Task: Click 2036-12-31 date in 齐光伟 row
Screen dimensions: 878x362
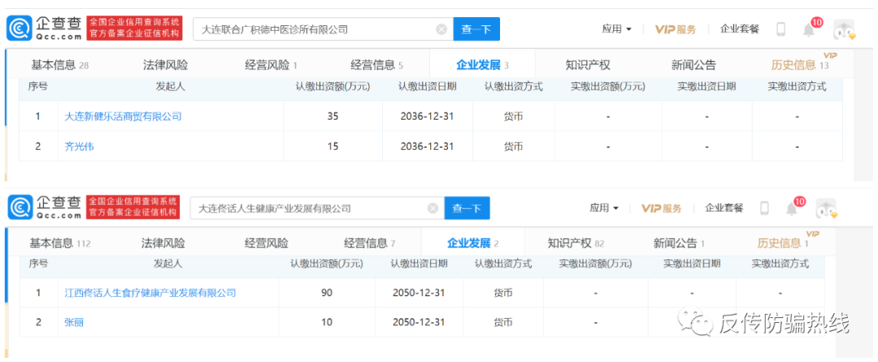Action: [x=427, y=146]
